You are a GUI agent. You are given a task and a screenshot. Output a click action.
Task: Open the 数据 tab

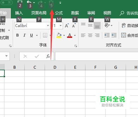pyautogui.click(x=75, y=13)
